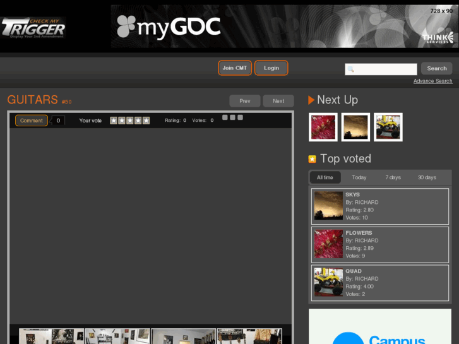Click the magnifier icon in search field

click(x=350, y=69)
